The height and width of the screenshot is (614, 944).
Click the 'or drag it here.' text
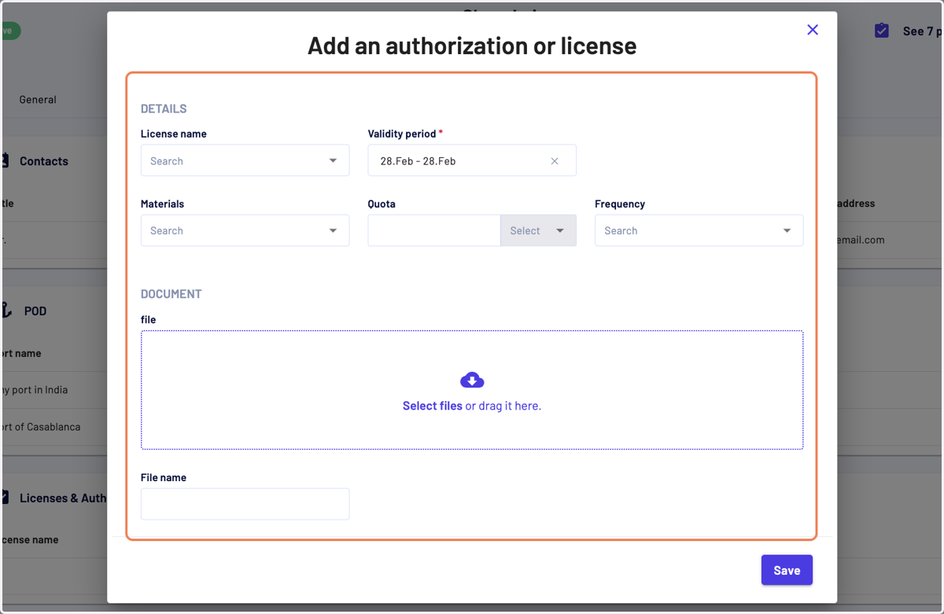503,406
